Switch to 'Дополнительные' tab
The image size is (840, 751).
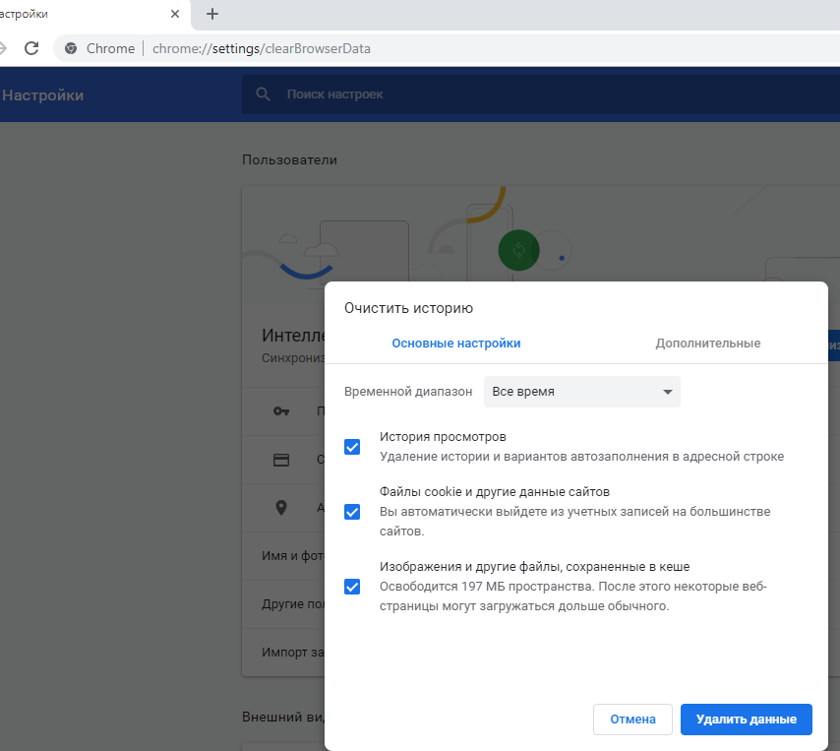[707, 344]
